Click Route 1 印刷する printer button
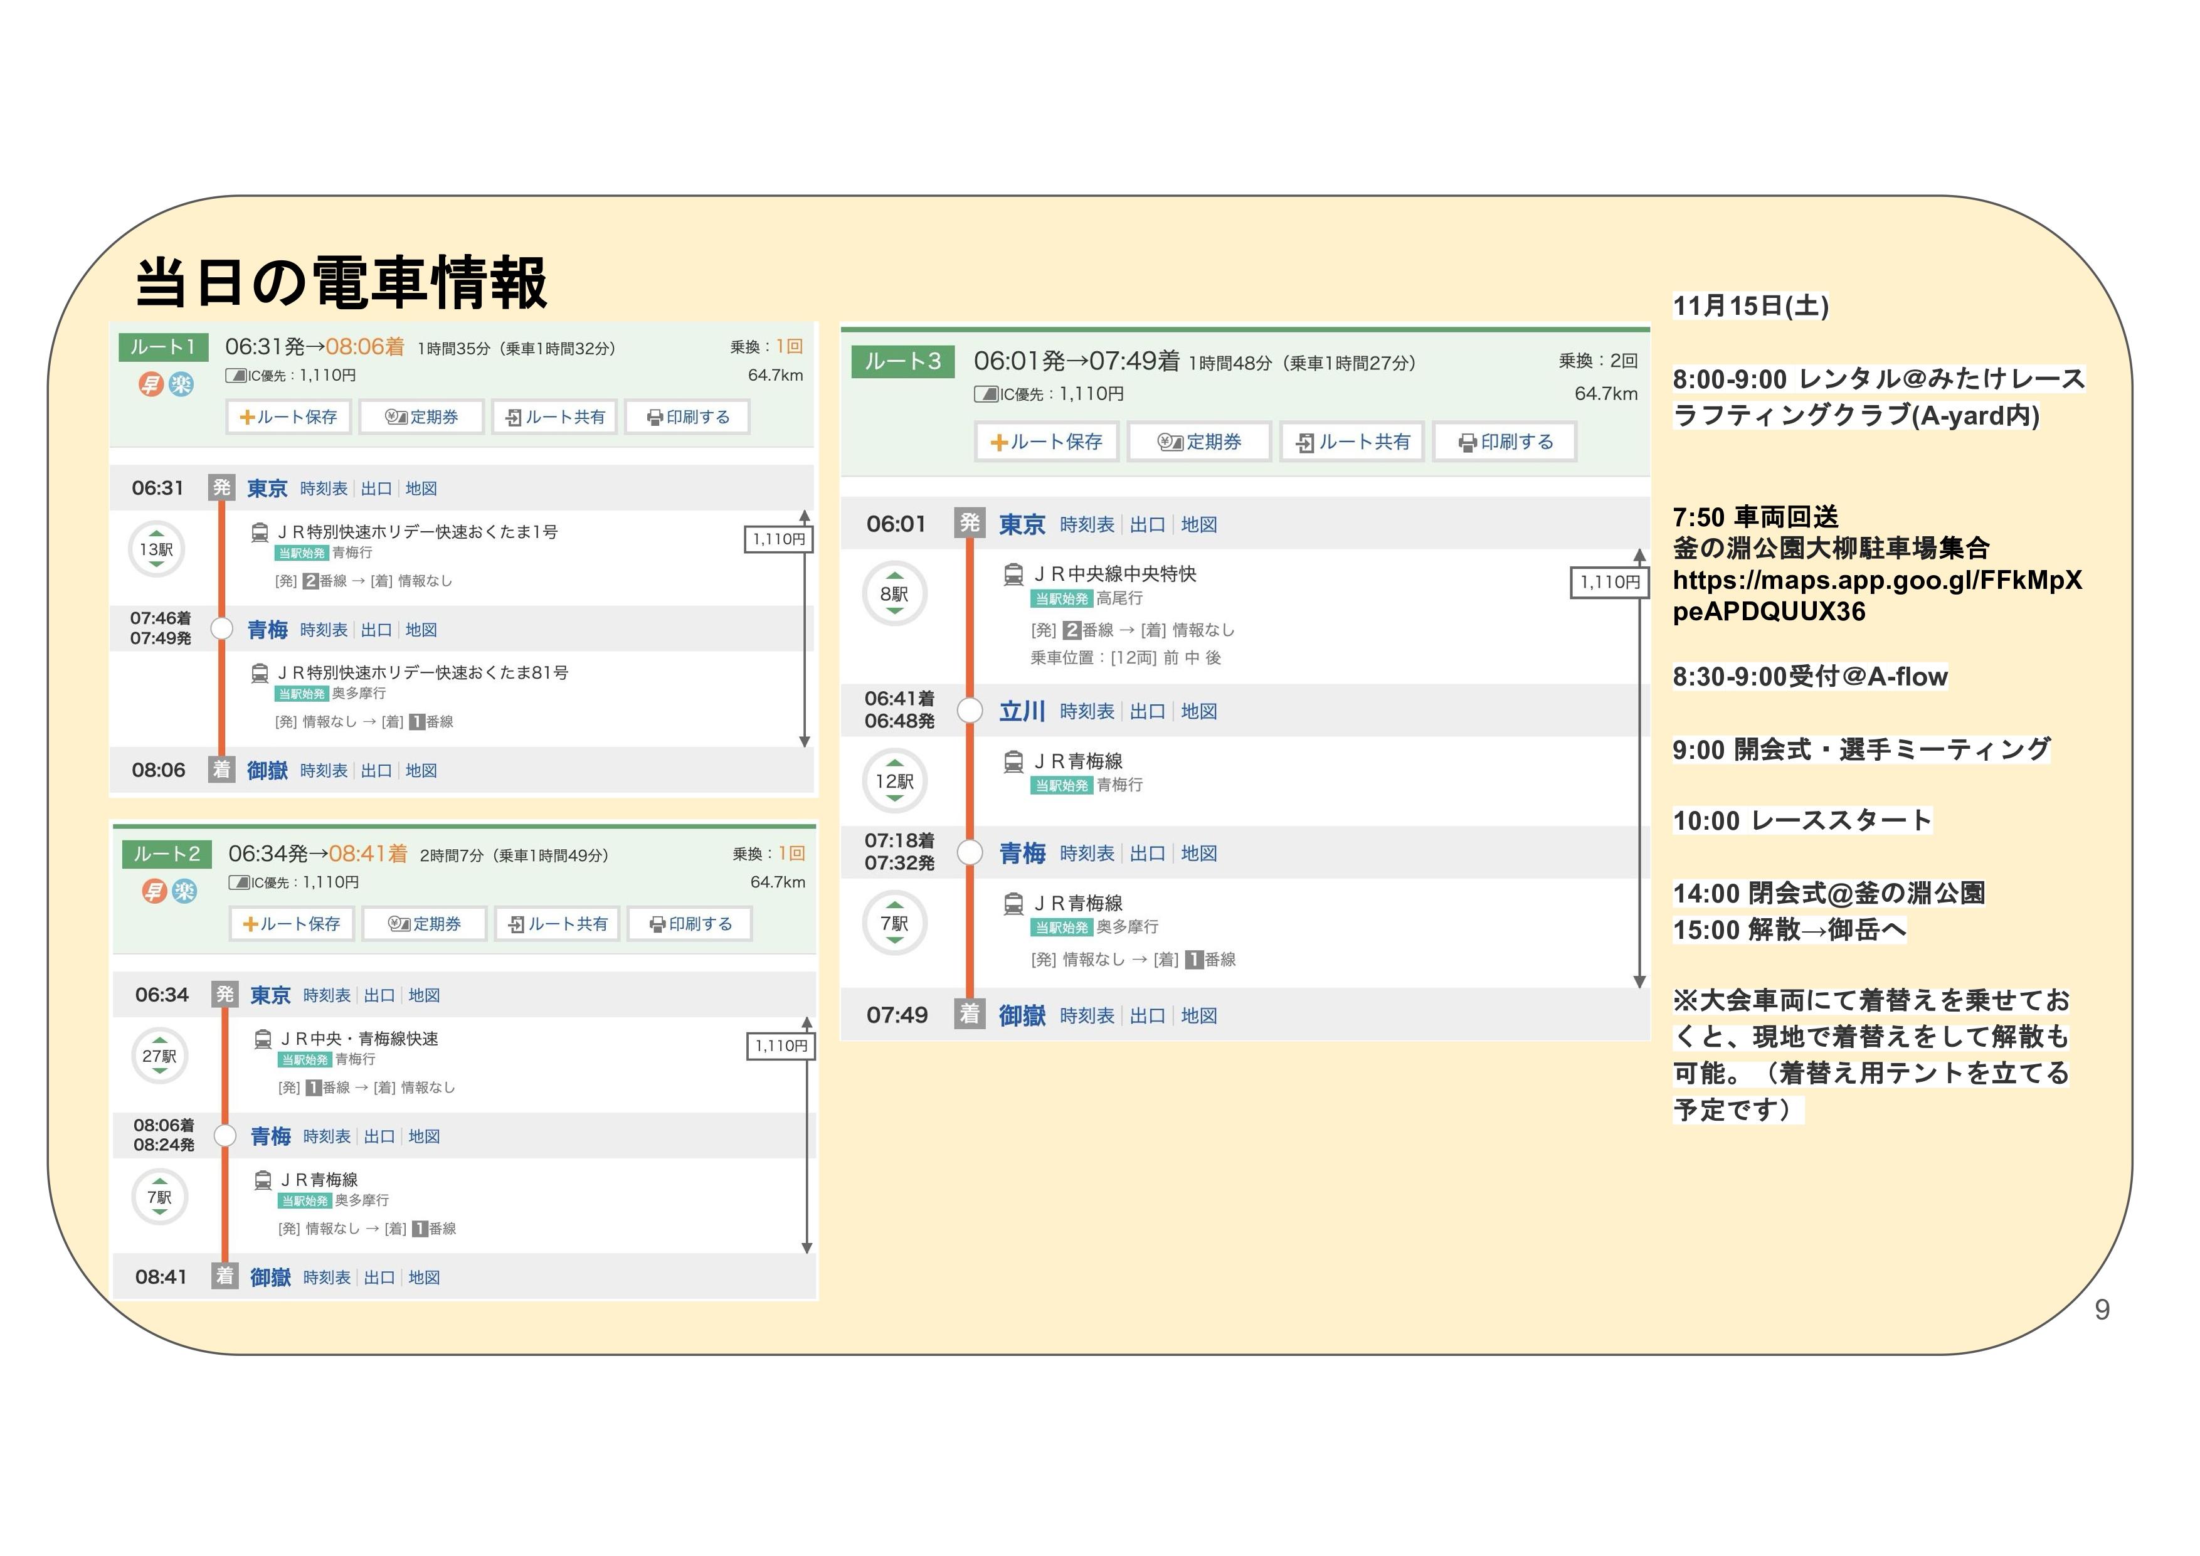The height and width of the screenshot is (1556, 2200). [x=687, y=417]
